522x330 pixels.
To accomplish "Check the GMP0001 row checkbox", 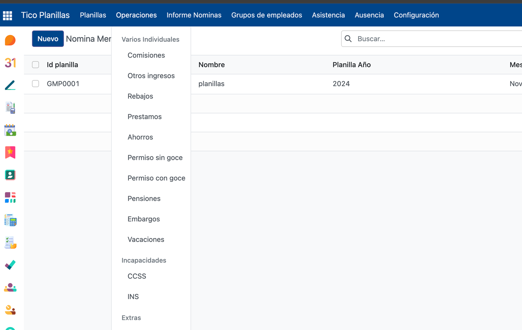I will point(36,84).
